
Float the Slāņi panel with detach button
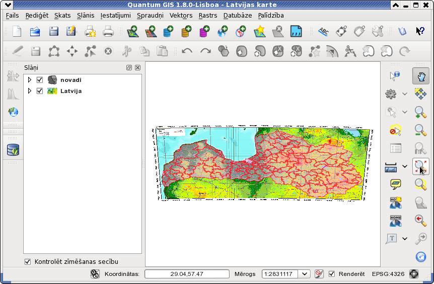click(x=129, y=68)
